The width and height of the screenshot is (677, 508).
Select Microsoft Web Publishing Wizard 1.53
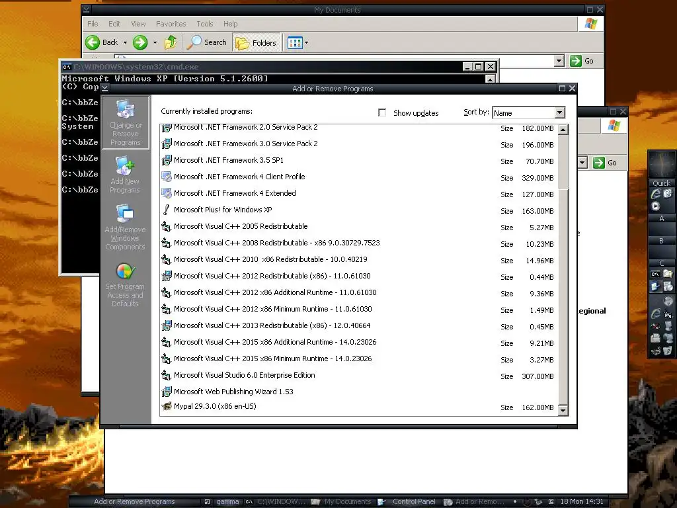tap(359, 392)
